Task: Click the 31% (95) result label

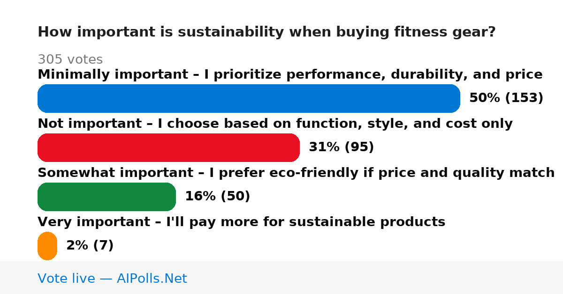Action: click(x=341, y=147)
